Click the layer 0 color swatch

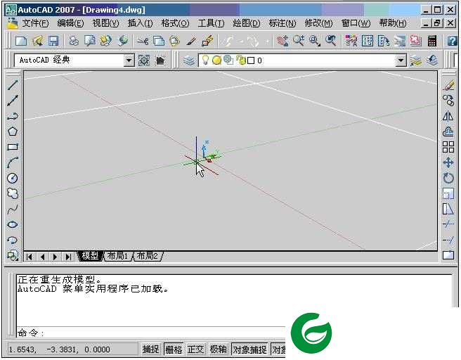point(251,60)
